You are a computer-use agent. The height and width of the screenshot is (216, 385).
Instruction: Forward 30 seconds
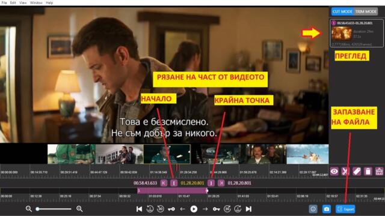[x=227, y=209]
